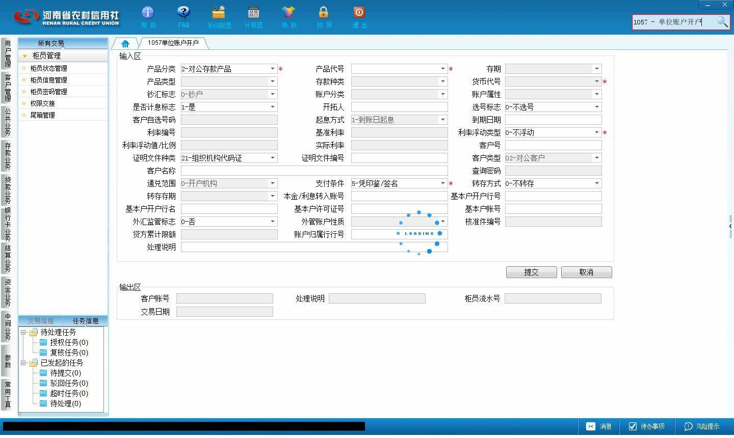
Task: Open 消息 messages in status bar
Action: click(x=599, y=426)
